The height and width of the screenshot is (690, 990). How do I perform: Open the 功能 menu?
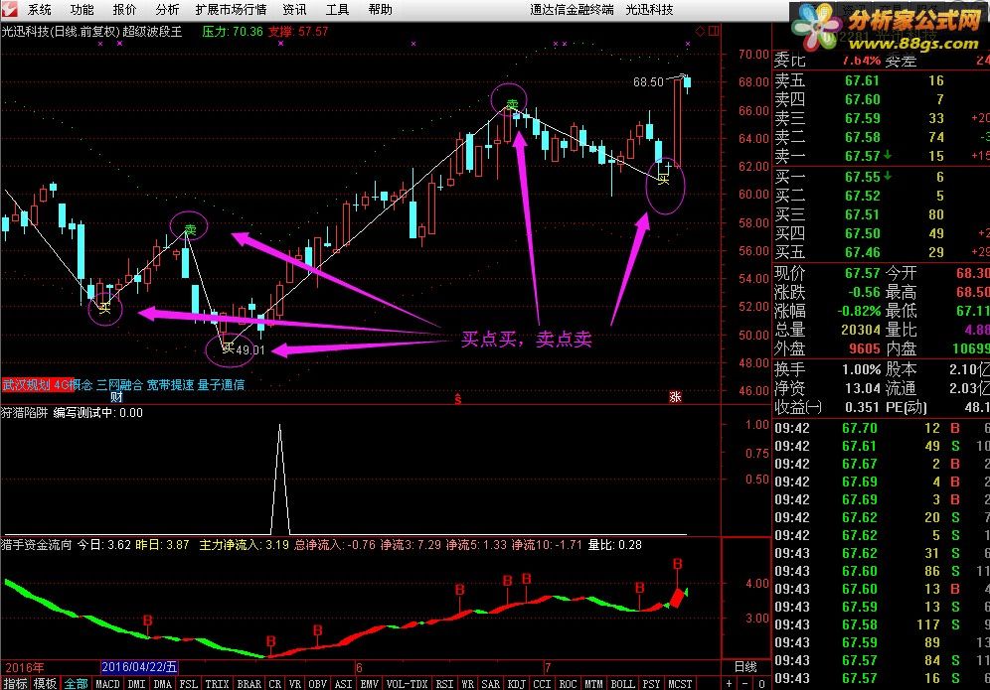[x=82, y=10]
